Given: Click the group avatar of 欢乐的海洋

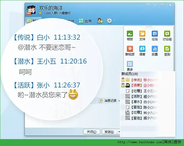Looking at the screenshot, I should point(31,10).
